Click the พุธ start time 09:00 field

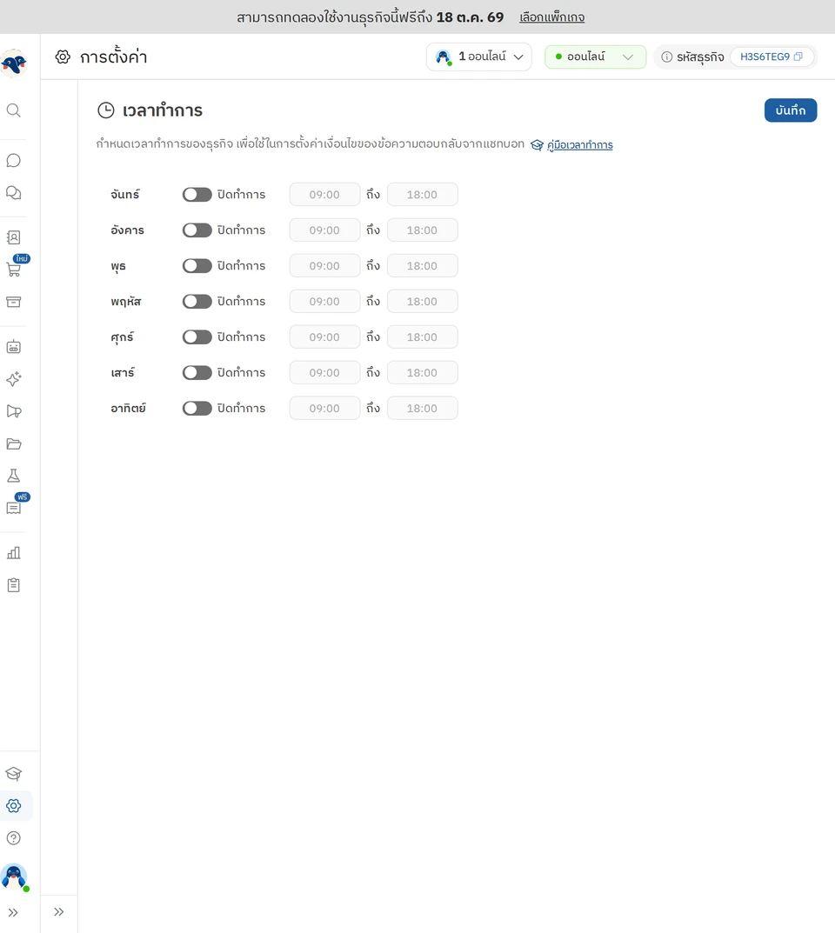tap(325, 266)
